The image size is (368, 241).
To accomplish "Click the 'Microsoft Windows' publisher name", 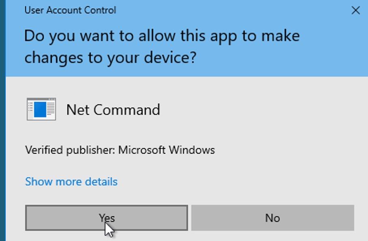I will pos(166,150).
